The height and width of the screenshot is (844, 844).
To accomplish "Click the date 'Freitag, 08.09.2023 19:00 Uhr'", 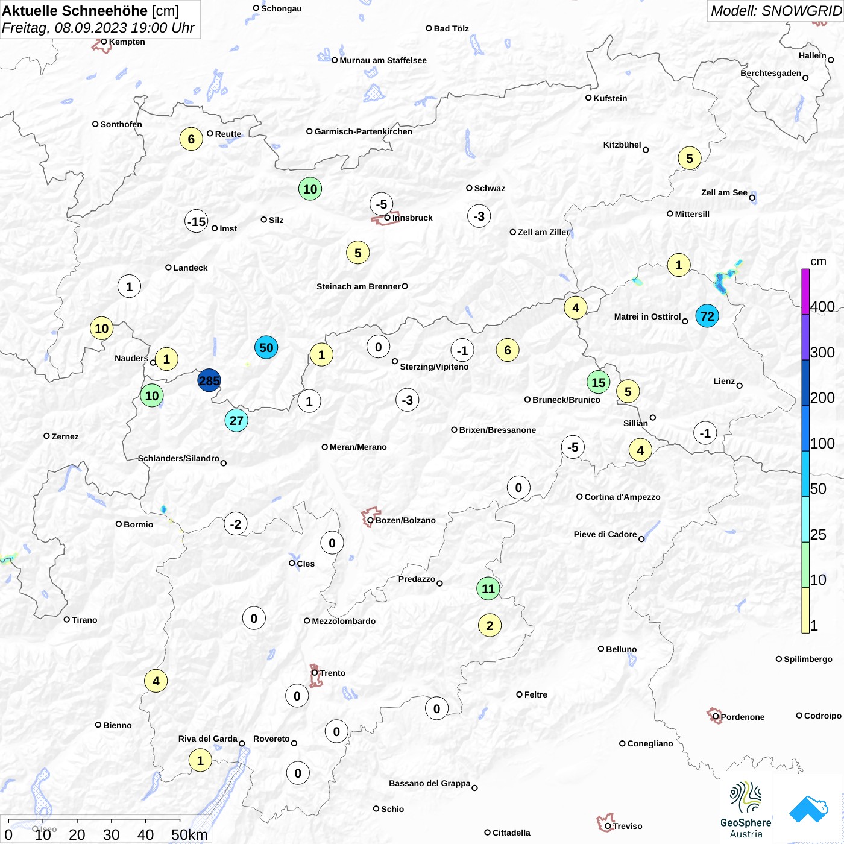I will (x=98, y=28).
